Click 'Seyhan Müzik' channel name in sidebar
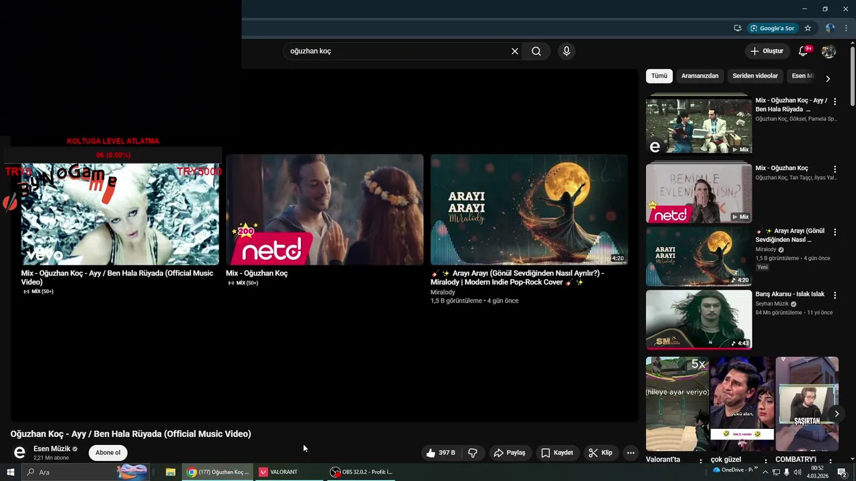The height and width of the screenshot is (481, 856). [x=772, y=304]
